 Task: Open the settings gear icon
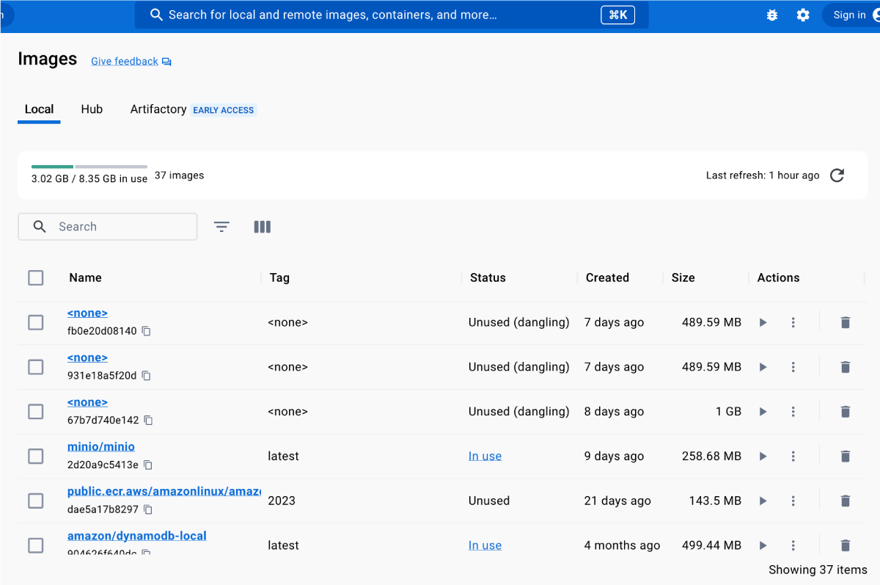click(803, 15)
